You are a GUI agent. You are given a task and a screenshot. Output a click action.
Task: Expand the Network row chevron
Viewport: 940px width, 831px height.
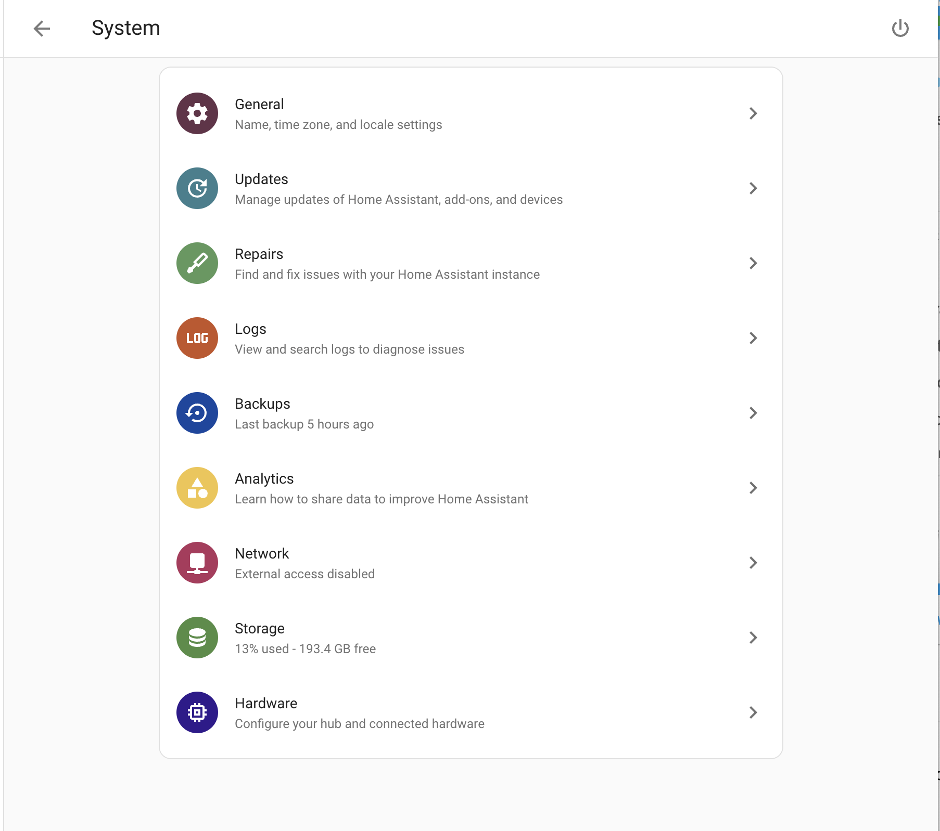click(x=753, y=563)
